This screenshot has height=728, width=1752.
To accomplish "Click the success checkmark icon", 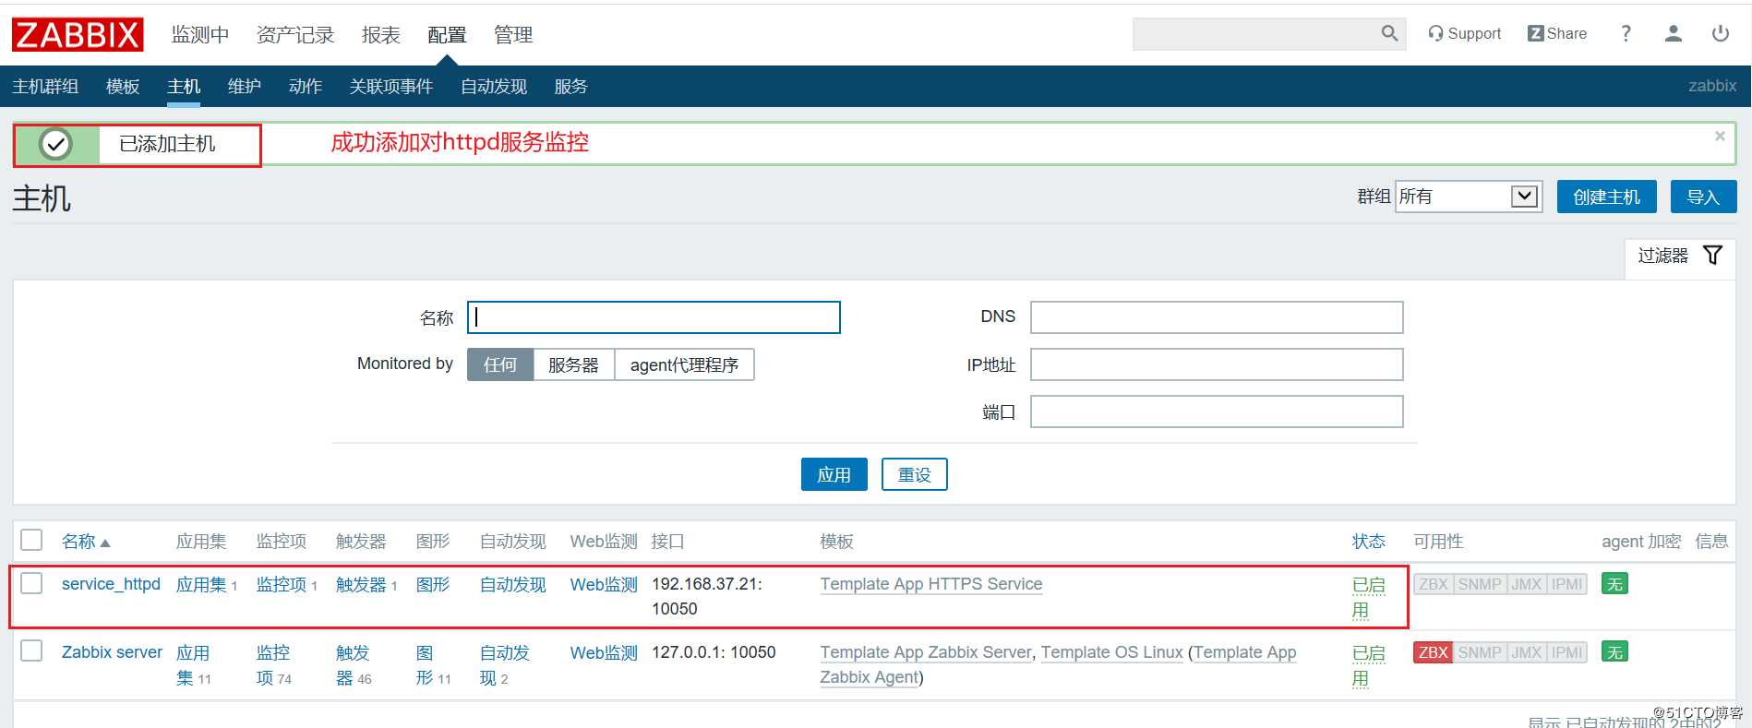I will [55, 144].
